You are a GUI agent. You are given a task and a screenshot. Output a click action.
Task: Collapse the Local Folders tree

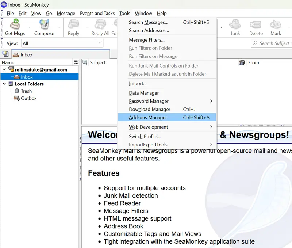pyautogui.click(x=4, y=84)
